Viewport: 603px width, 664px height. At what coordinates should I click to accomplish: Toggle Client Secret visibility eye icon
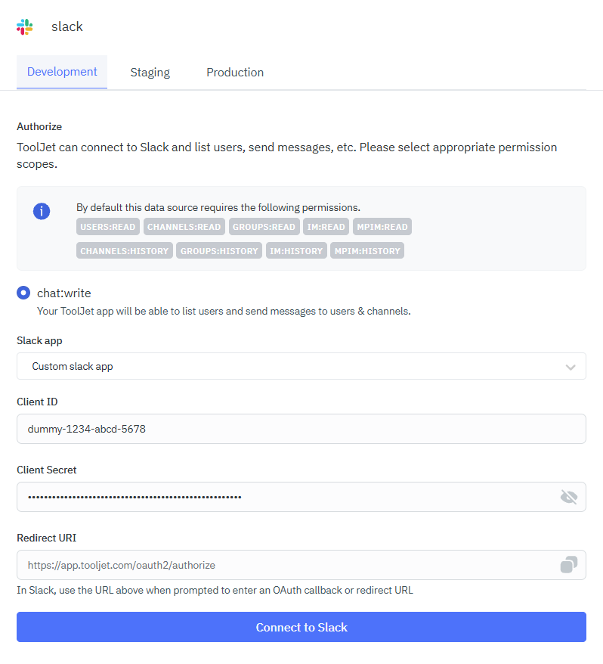[x=569, y=497]
